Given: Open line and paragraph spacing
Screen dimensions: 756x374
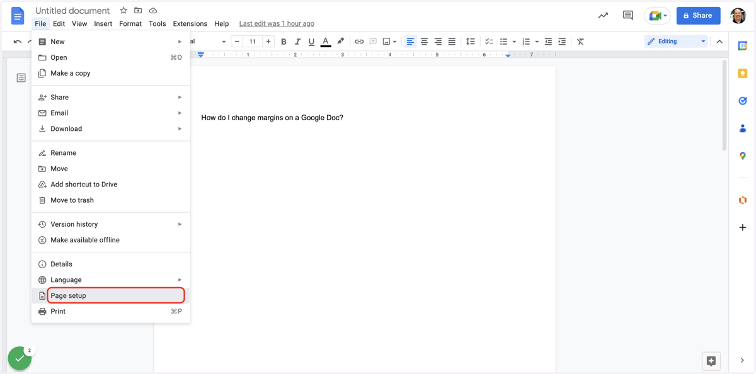Looking at the screenshot, I should pyautogui.click(x=470, y=42).
